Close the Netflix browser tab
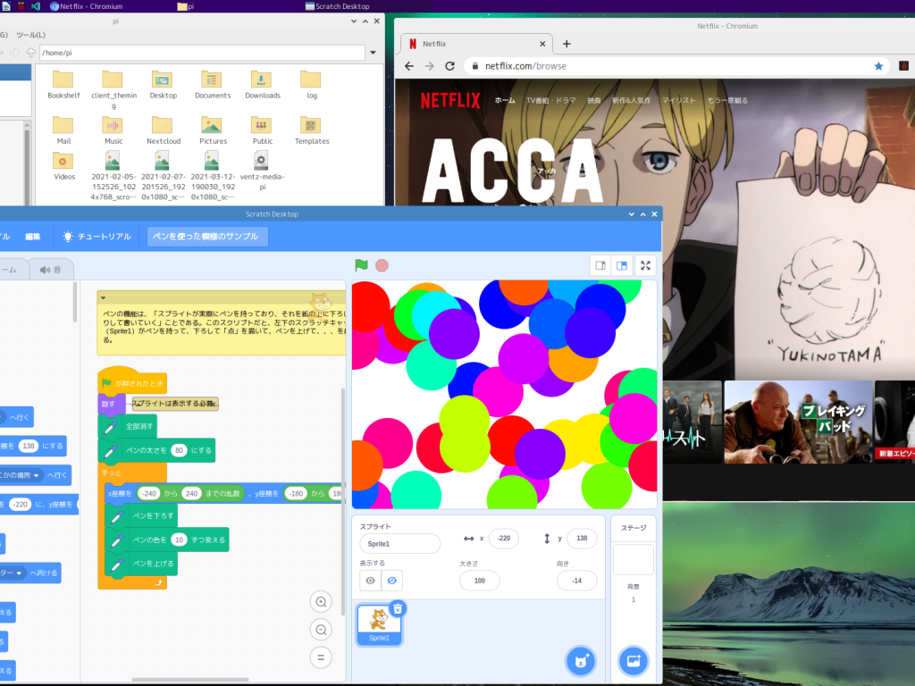Viewport: 915px width, 686px height. pyautogui.click(x=542, y=44)
